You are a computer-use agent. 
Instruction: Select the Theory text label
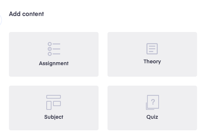point(152,61)
